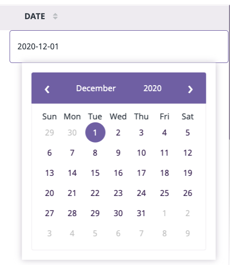Select greyed-out January 9
The width and height of the screenshot is (230, 265).
tap(188, 233)
